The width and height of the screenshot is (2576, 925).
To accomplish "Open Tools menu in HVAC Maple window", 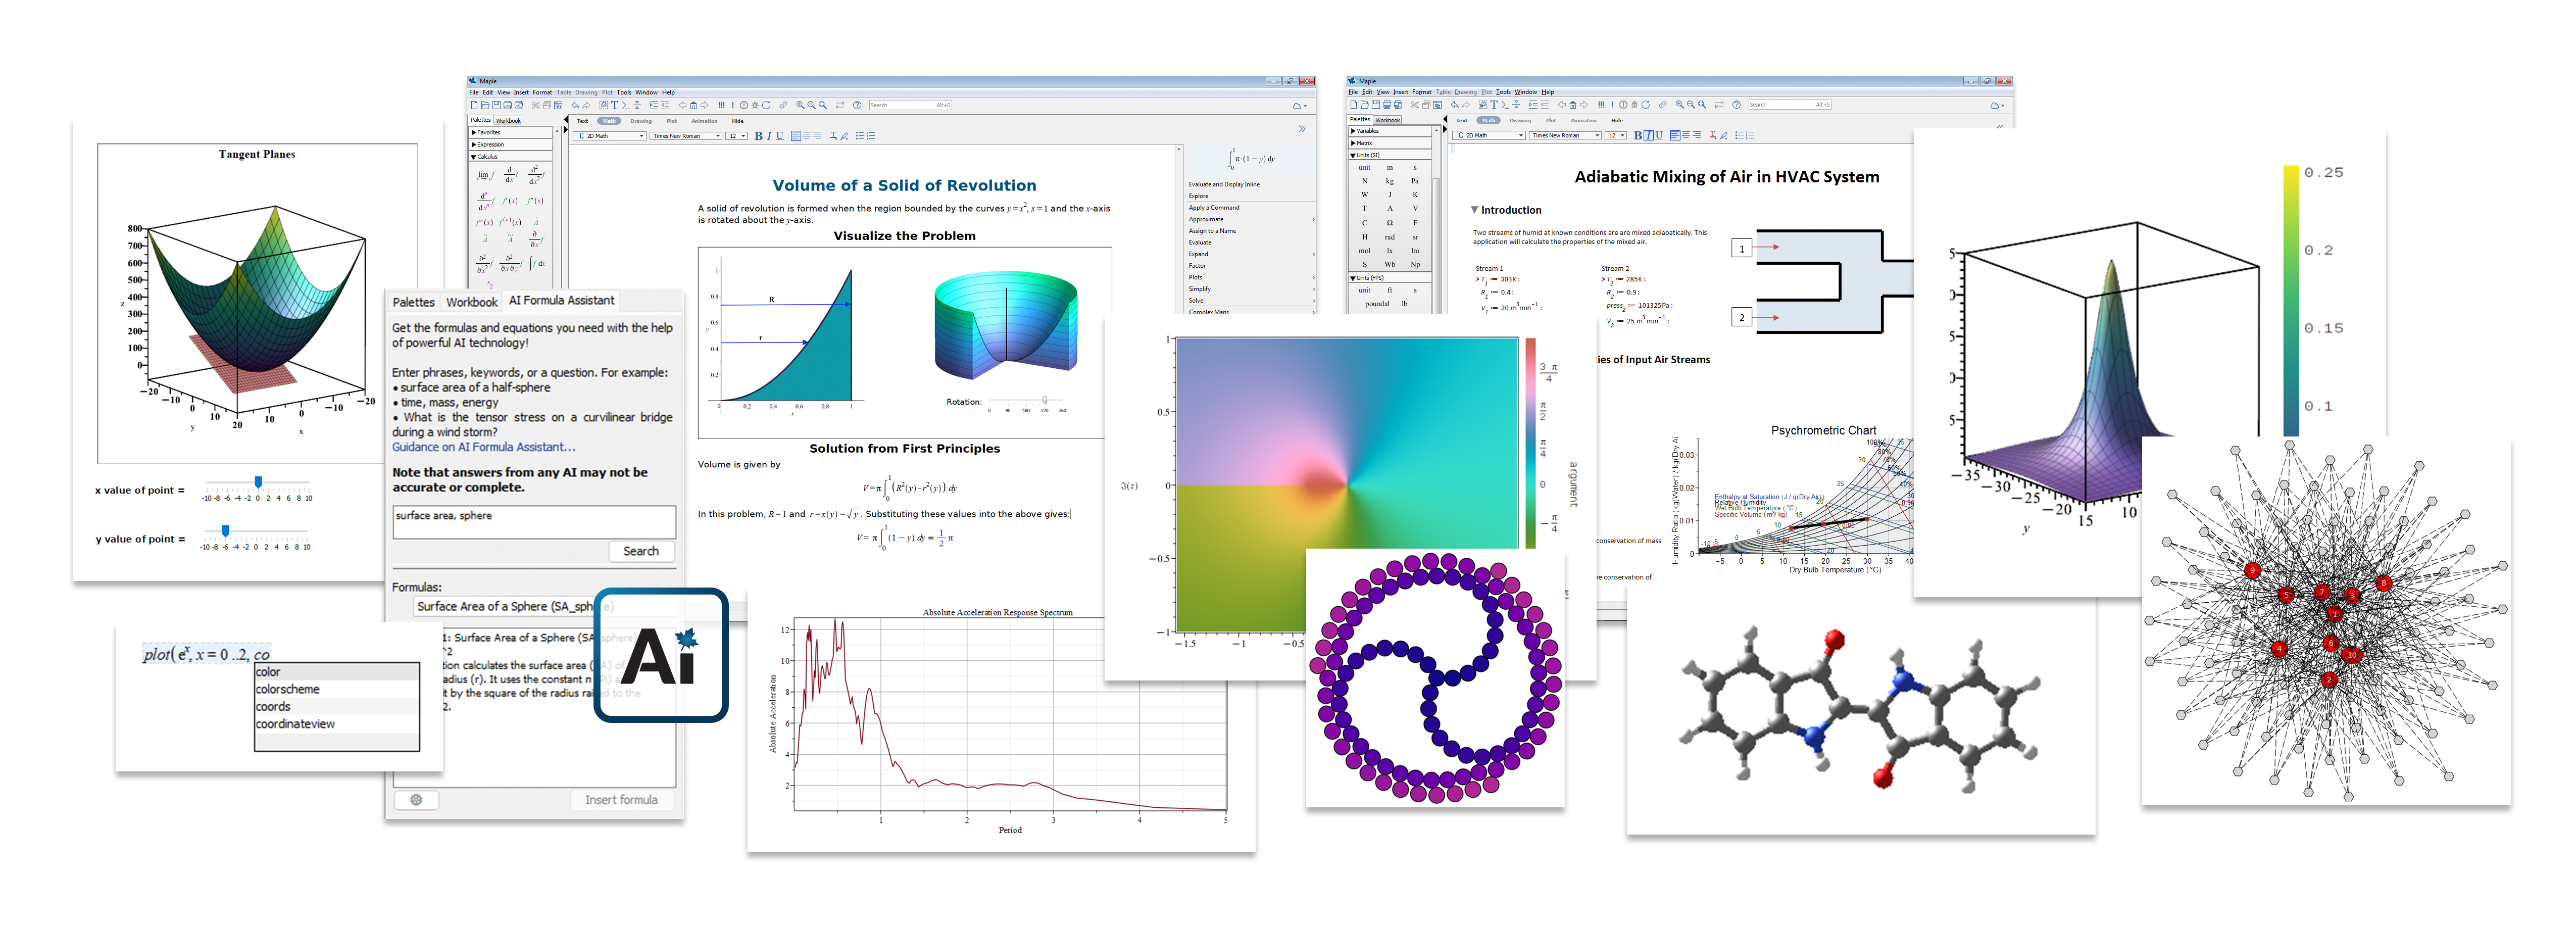I will [1503, 92].
